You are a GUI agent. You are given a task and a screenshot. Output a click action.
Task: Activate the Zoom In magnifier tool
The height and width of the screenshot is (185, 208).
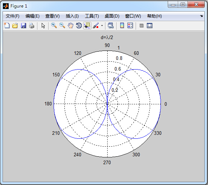click(54, 25)
